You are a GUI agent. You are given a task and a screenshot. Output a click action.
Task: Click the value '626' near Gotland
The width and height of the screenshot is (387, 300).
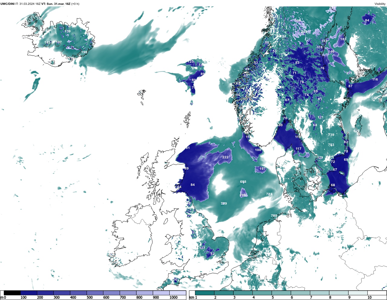(x=357, y=131)
